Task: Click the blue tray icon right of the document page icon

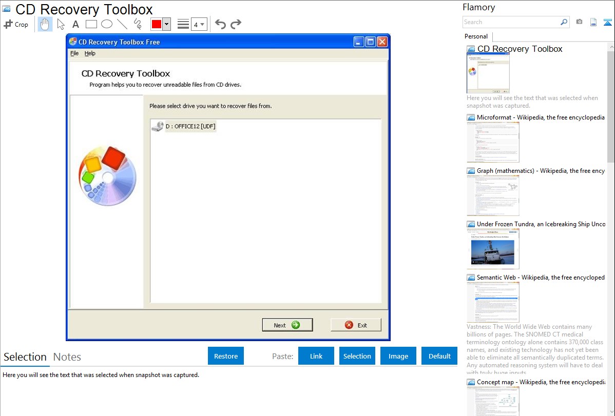Action: (607, 23)
